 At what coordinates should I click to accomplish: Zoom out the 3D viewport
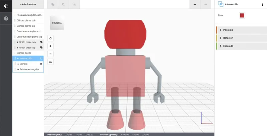50,54
